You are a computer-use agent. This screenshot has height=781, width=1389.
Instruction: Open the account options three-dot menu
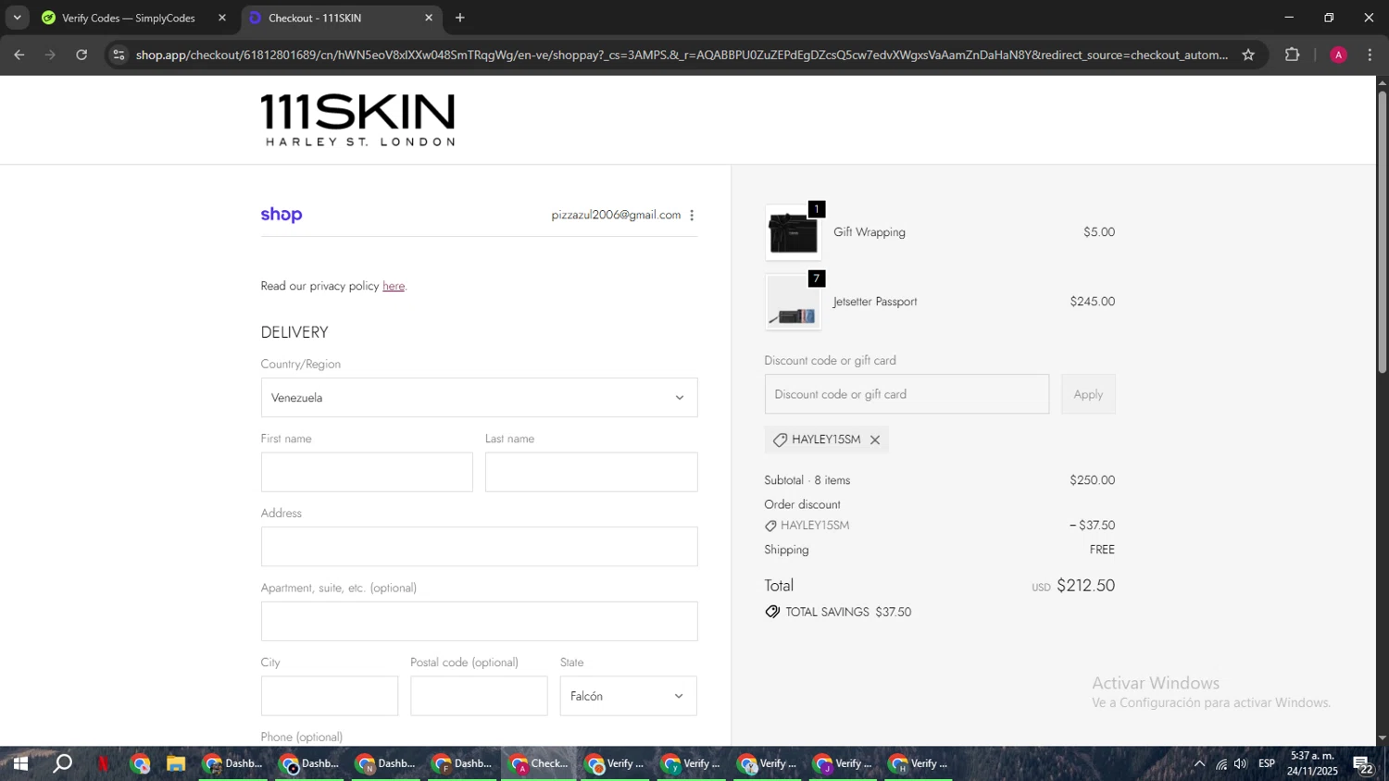(692, 215)
